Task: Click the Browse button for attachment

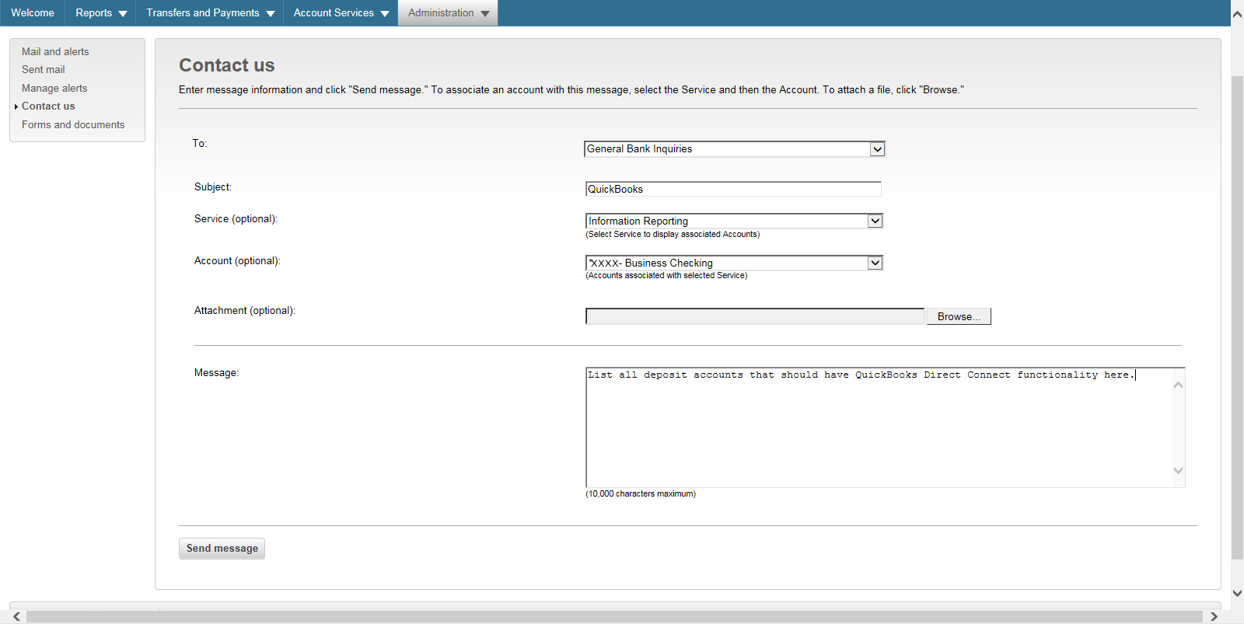Action: [x=959, y=316]
